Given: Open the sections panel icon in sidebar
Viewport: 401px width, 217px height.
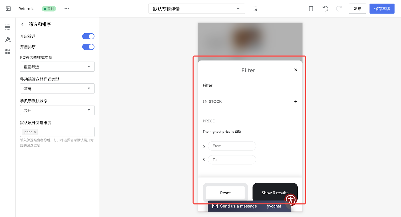Looking at the screenshot, I should pyautogui.click(x=8, y=27).
